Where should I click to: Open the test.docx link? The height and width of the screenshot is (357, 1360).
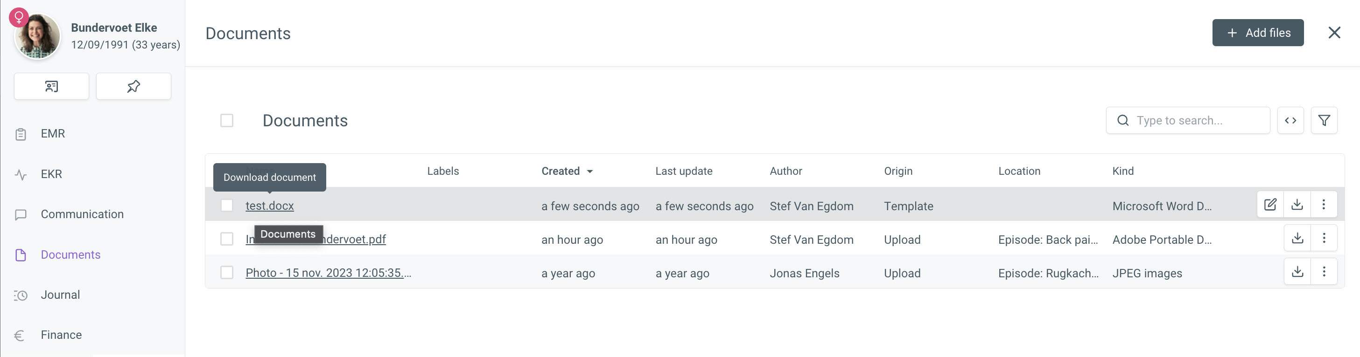[x=269, y=206]
